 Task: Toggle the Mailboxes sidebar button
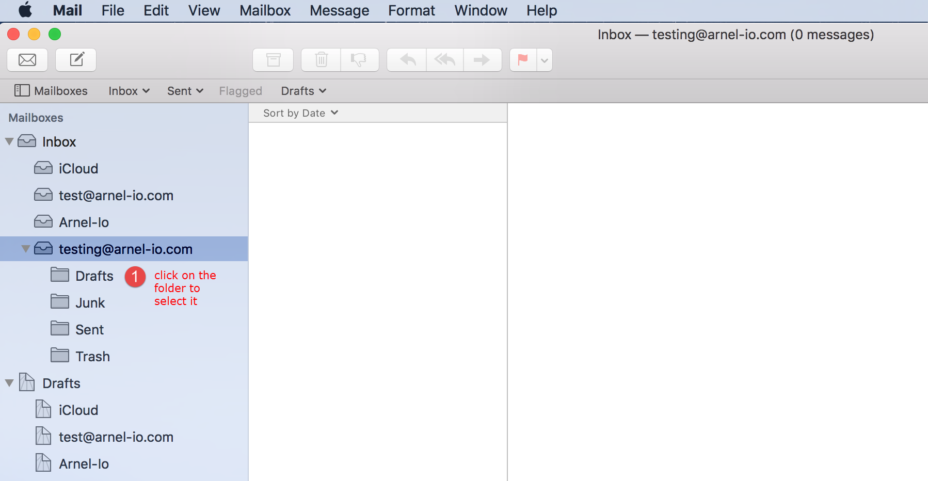pos(51,91)
